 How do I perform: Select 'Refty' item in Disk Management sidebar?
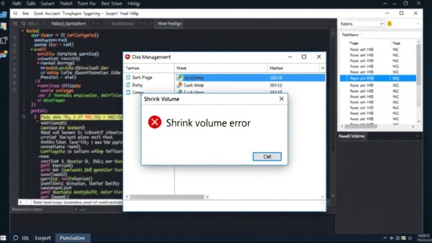coord(137,85)
